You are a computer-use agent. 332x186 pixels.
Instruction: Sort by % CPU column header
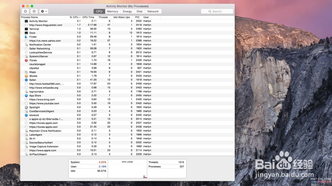[x=75, y=17]
